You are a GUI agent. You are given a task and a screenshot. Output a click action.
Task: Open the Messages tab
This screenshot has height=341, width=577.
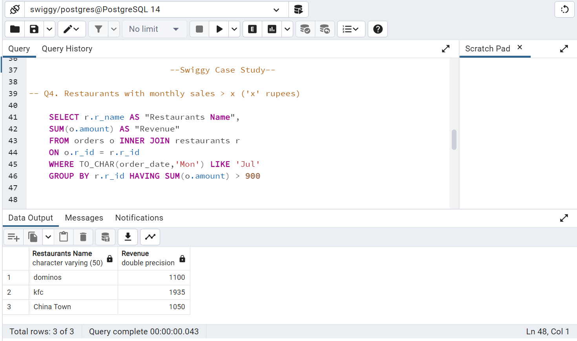click(84, 218)
